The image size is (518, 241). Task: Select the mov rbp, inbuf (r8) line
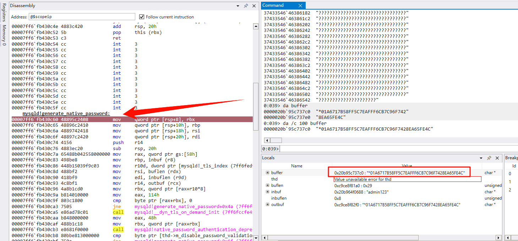click(x=132, y=160)
